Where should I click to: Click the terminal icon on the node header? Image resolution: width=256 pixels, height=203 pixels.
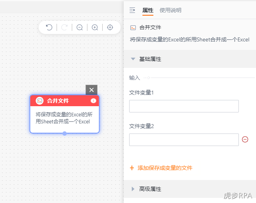[x=40, y=101]
